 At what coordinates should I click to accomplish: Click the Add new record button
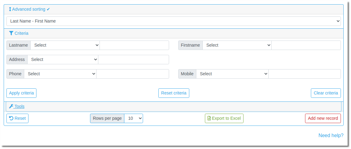coord(323,118)
